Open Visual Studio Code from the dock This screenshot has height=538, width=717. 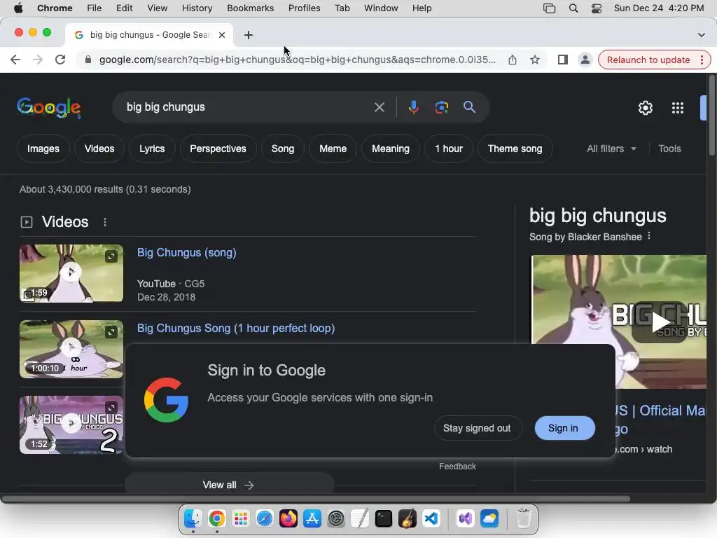click(x=431, y=519)
